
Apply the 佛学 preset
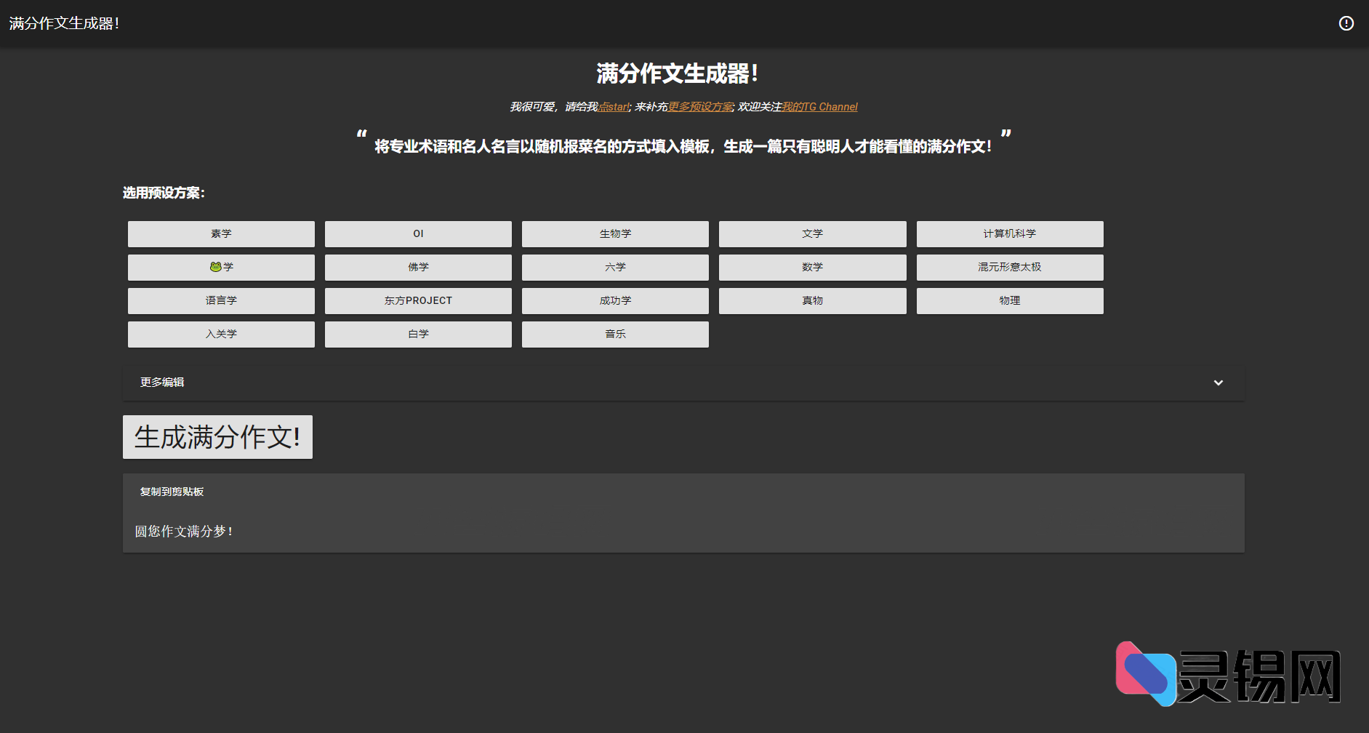[418, 267]
